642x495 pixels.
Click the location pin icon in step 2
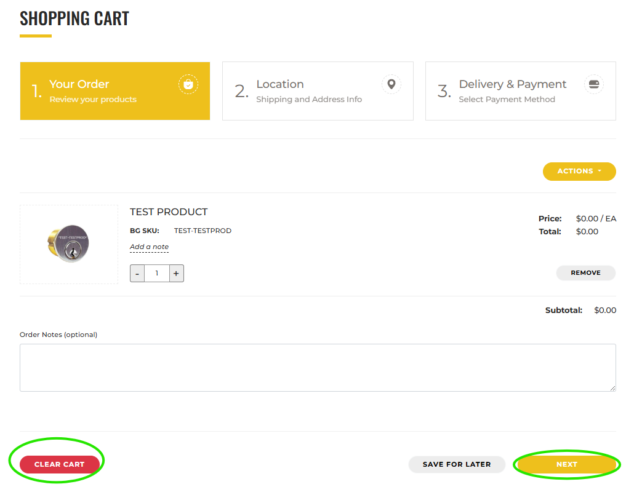[391, 84]
